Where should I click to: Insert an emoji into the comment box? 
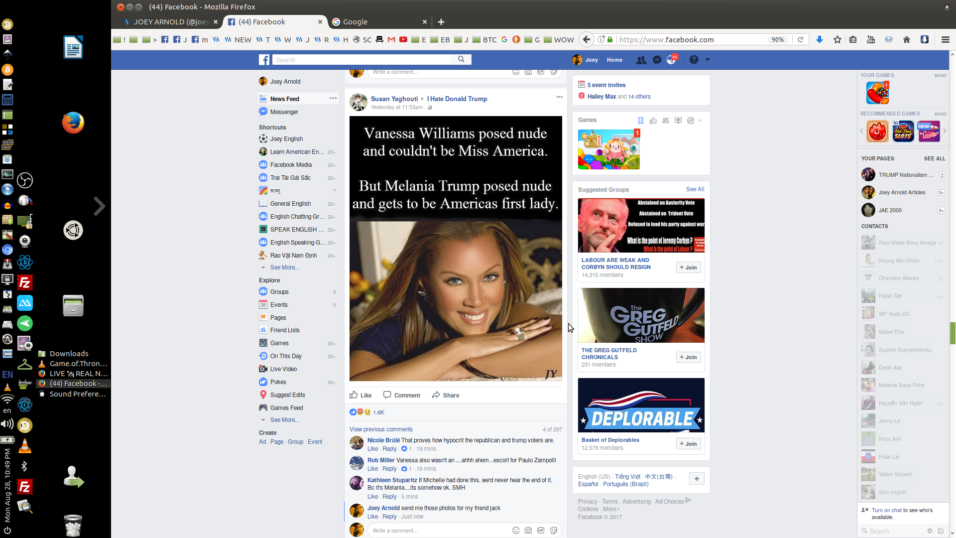coord(515,530)
